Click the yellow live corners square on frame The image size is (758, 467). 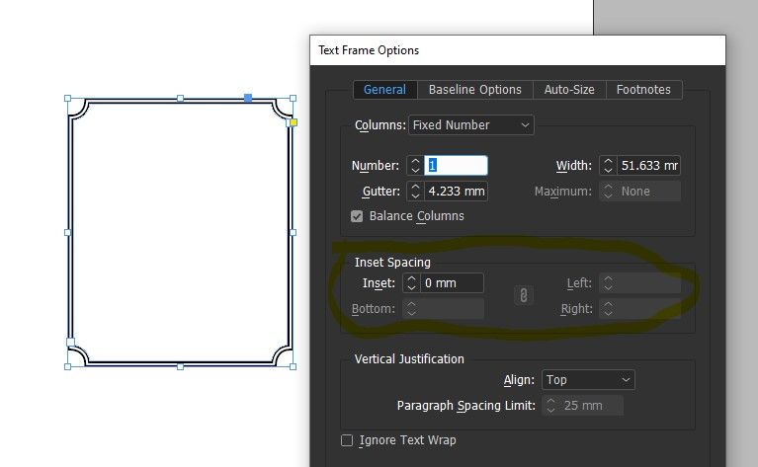coord(294,122)
